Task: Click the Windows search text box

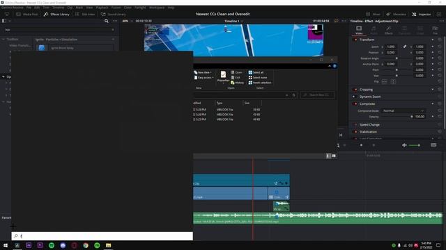Action: click(x=102, y=236)
